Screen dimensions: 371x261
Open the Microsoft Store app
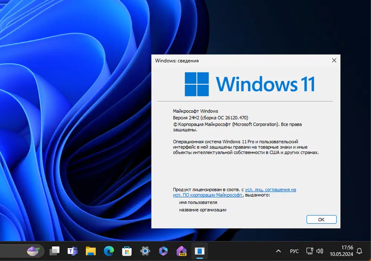coord(127,251)
